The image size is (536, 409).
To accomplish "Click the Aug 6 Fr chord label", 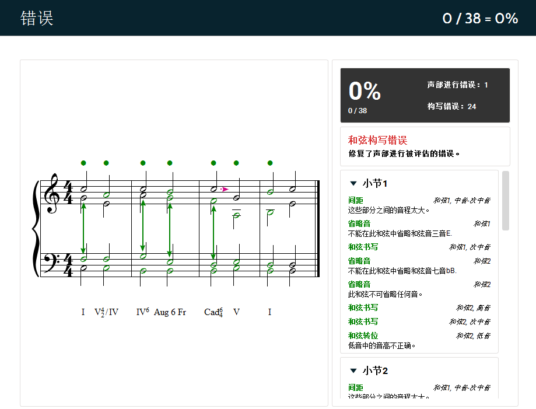I will point(170,312).
